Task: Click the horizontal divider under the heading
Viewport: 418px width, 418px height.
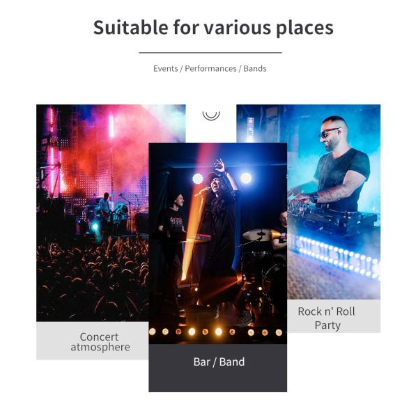Action: 210,53
